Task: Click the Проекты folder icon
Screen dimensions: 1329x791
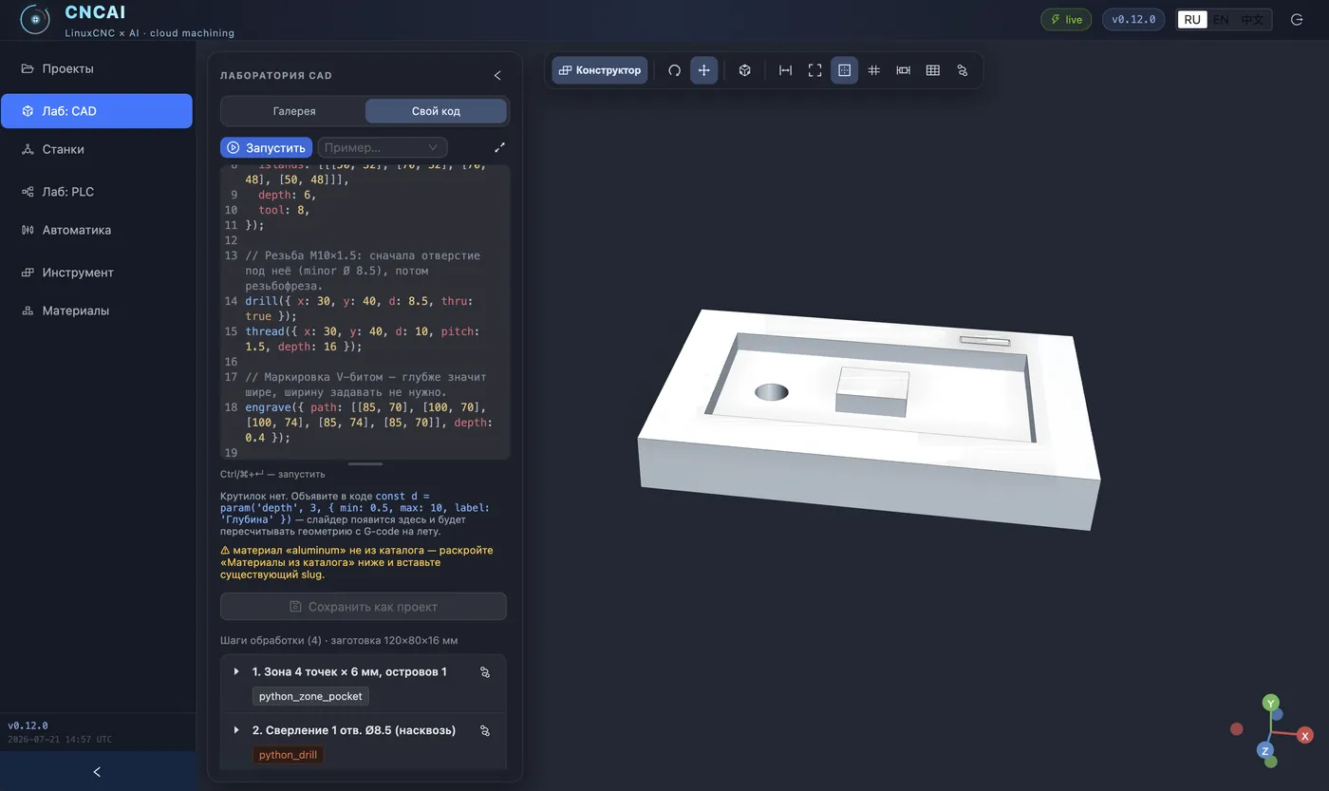Action: coord(28,68)
